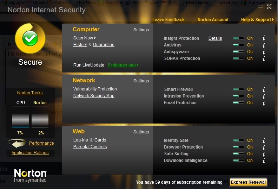Show info for Email Protection
Screen dimensions: 278x189
pyautogui.click(x=264, y=103)
